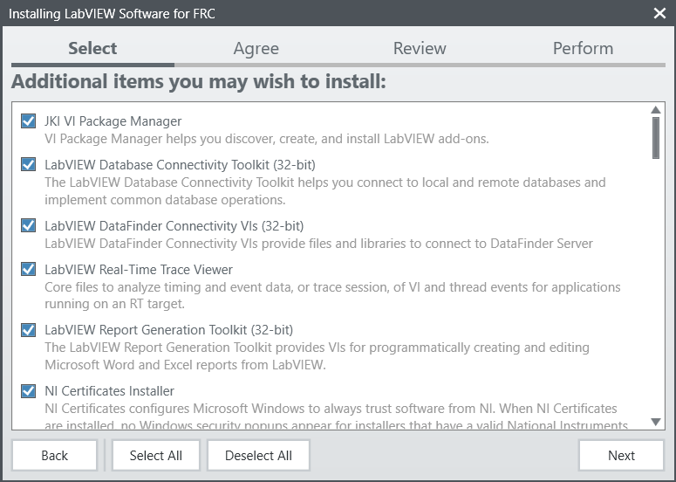Image resolution: width=676 pixels, height=482 pixels.
Task: Open the Review step tab
Action: click(420, 49)
